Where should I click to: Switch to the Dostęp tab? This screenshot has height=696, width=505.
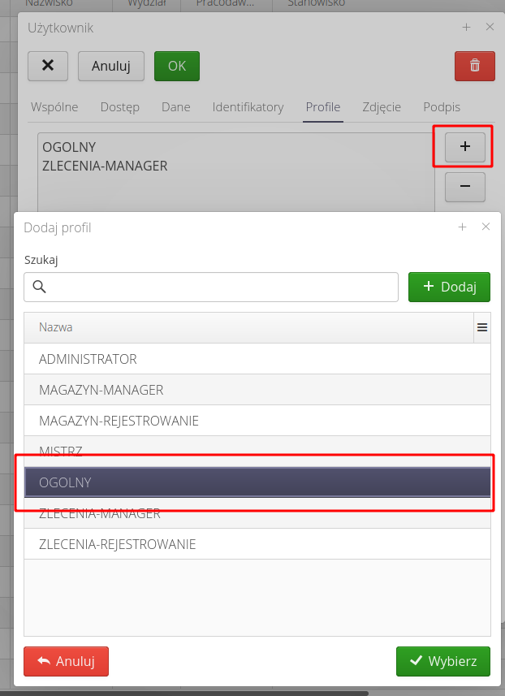click(x=119, y=106)
